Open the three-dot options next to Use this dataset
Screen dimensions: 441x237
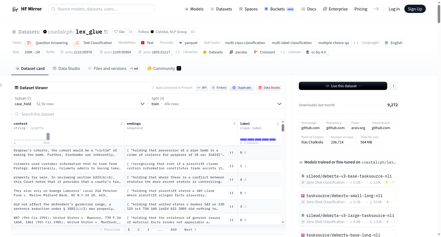394,86
